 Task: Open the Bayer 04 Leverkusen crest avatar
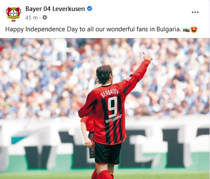coord(14,13)
